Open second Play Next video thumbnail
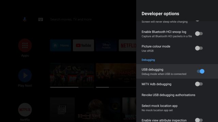Screen dimensions: 218x122 point(116,76)
